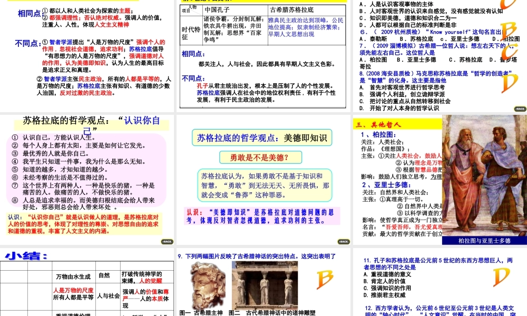Click the table cell 万物由水生成
The width and height of the screenshot is (527, 316).
pyautogui.click(x=73, y=276)
